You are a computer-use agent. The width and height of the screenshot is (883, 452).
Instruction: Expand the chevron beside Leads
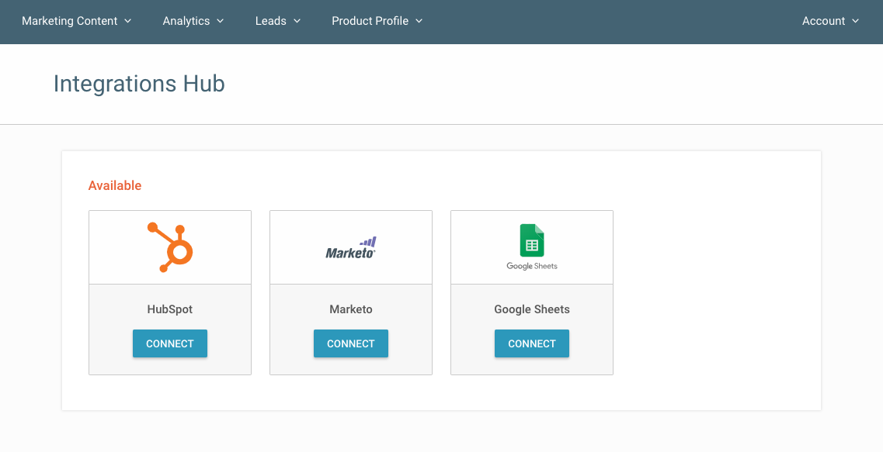[297, 21]
